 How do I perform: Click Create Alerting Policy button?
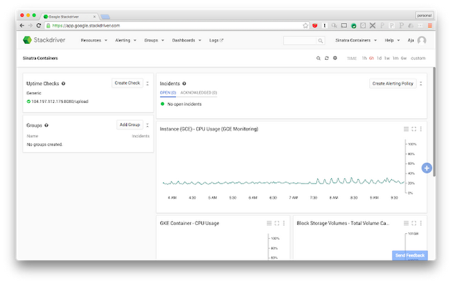pyautogui.click(x=393, y=84)
